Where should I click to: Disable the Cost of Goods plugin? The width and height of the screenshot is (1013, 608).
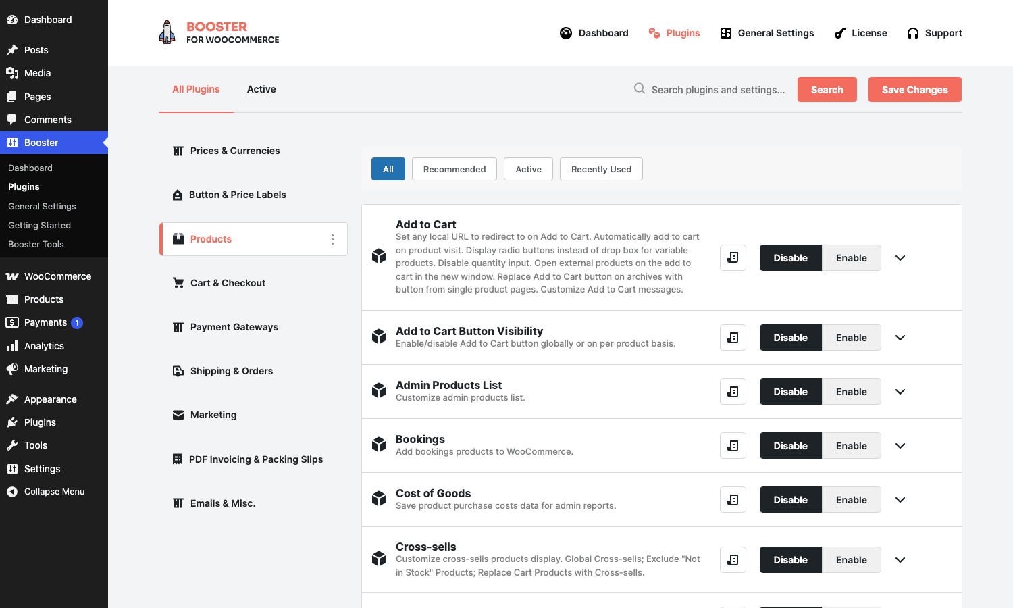(791, 499)
